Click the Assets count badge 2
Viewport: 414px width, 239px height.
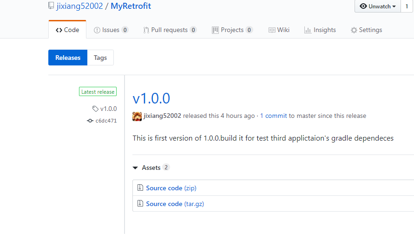166,167
